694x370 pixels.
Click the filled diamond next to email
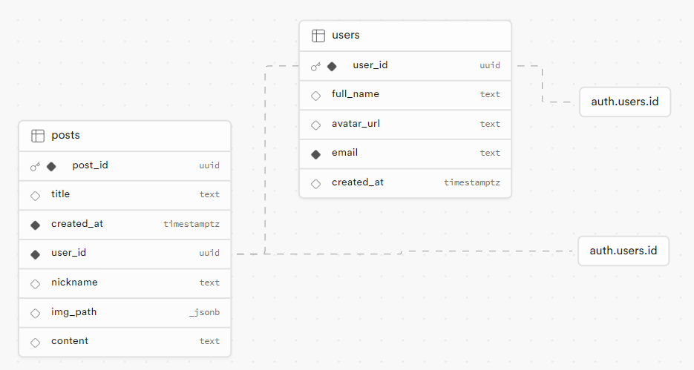315,154
